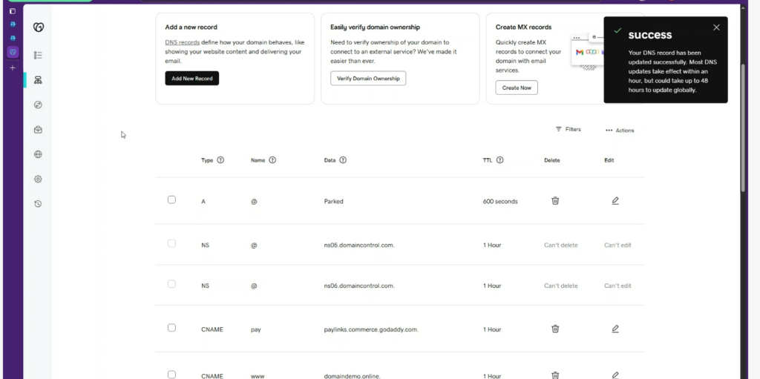Viewport: 760px width, 379px height.
Task: Select the CNAME www record checkbox
Action: coord(171,375)
